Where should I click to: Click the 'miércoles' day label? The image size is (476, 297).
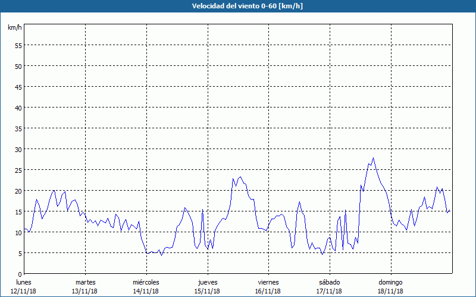click(x=146, y=282)
